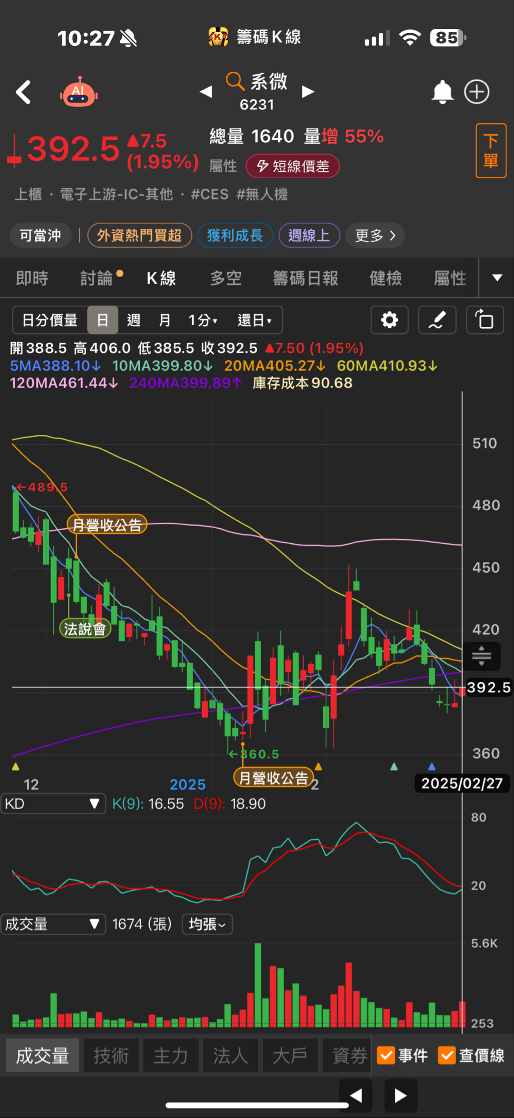The width and height of the screenshot is (514, 1118).
Task: Go to next stock with right triangle
Action: point(308,92)
